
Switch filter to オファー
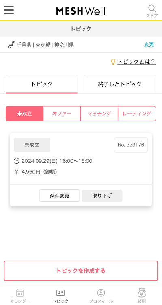point(62,114)
